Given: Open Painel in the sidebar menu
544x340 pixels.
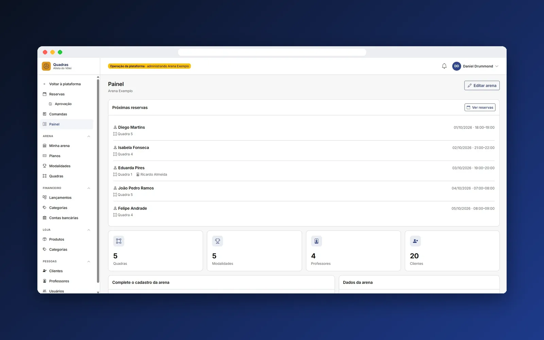Looking at the screenshot, I should [67, 124].
